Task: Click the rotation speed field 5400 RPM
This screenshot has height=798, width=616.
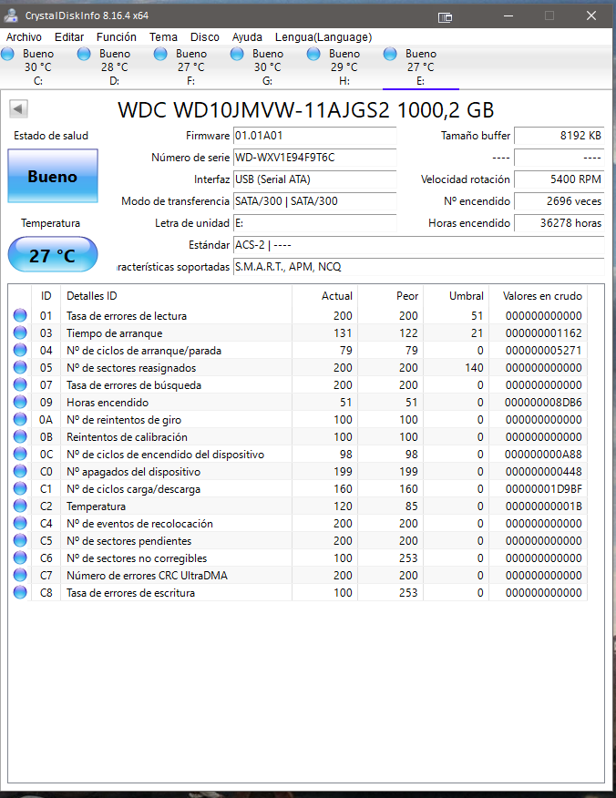Action: 559,179
